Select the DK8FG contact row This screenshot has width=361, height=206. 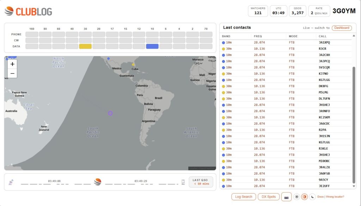point(286,86)
